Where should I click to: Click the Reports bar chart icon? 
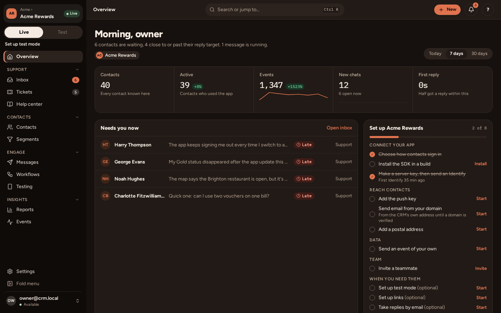click(10, 210)
